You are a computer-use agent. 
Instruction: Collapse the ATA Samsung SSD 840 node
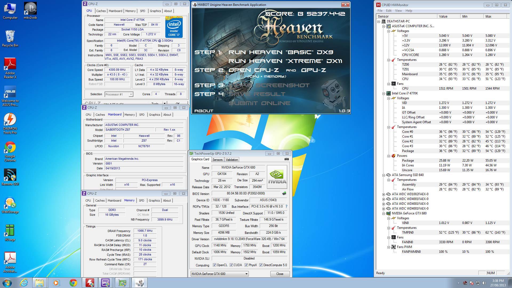tap(384, 175)
